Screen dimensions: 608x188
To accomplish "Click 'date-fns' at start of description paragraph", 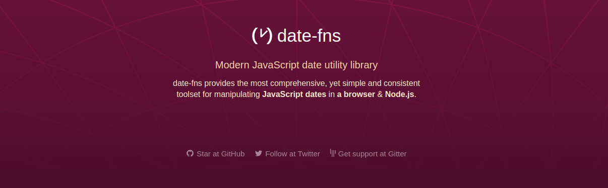I will coord(188,83).
